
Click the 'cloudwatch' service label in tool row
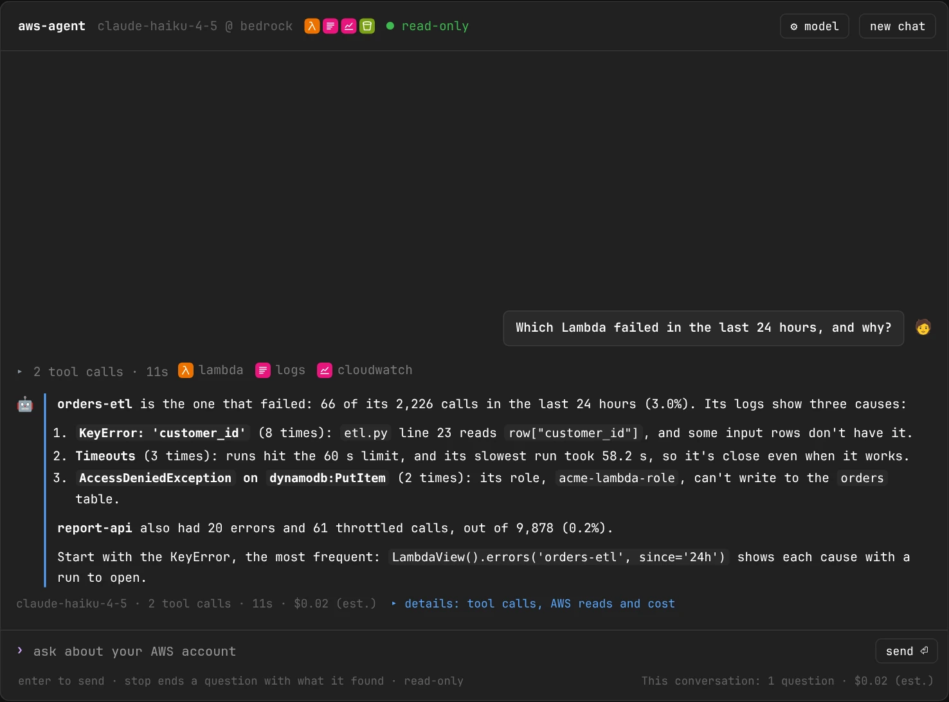375,370
